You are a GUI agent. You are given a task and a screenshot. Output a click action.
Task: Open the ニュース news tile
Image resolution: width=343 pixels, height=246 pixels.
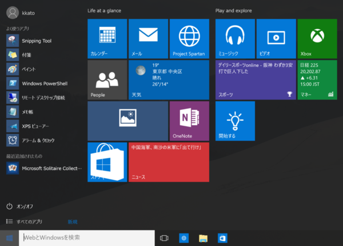click(x=169, y=162)
